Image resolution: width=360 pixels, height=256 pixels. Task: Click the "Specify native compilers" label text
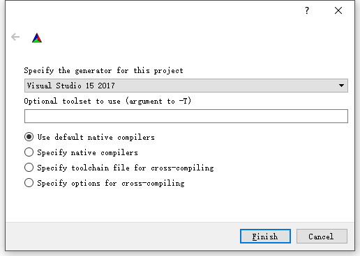coord(87,152)
